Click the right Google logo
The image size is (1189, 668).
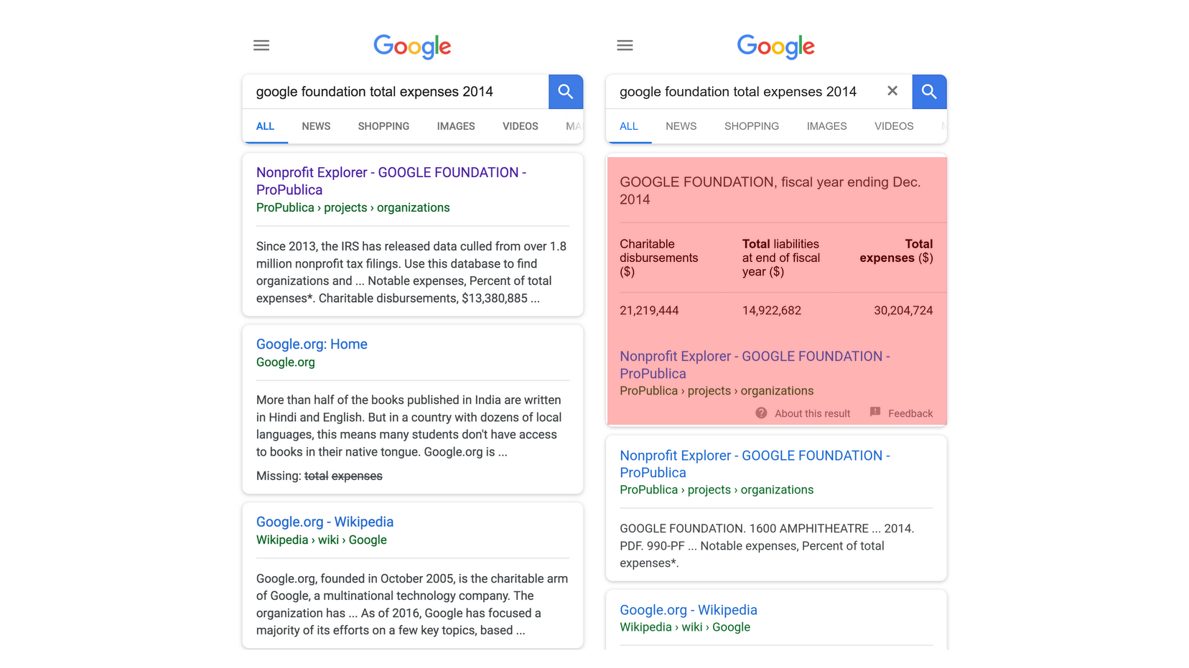click(x=775, y=47)
